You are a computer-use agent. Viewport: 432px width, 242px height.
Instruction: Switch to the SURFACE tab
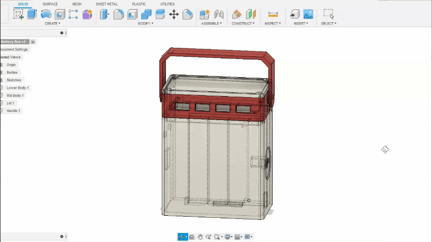[x=50, y=4]
